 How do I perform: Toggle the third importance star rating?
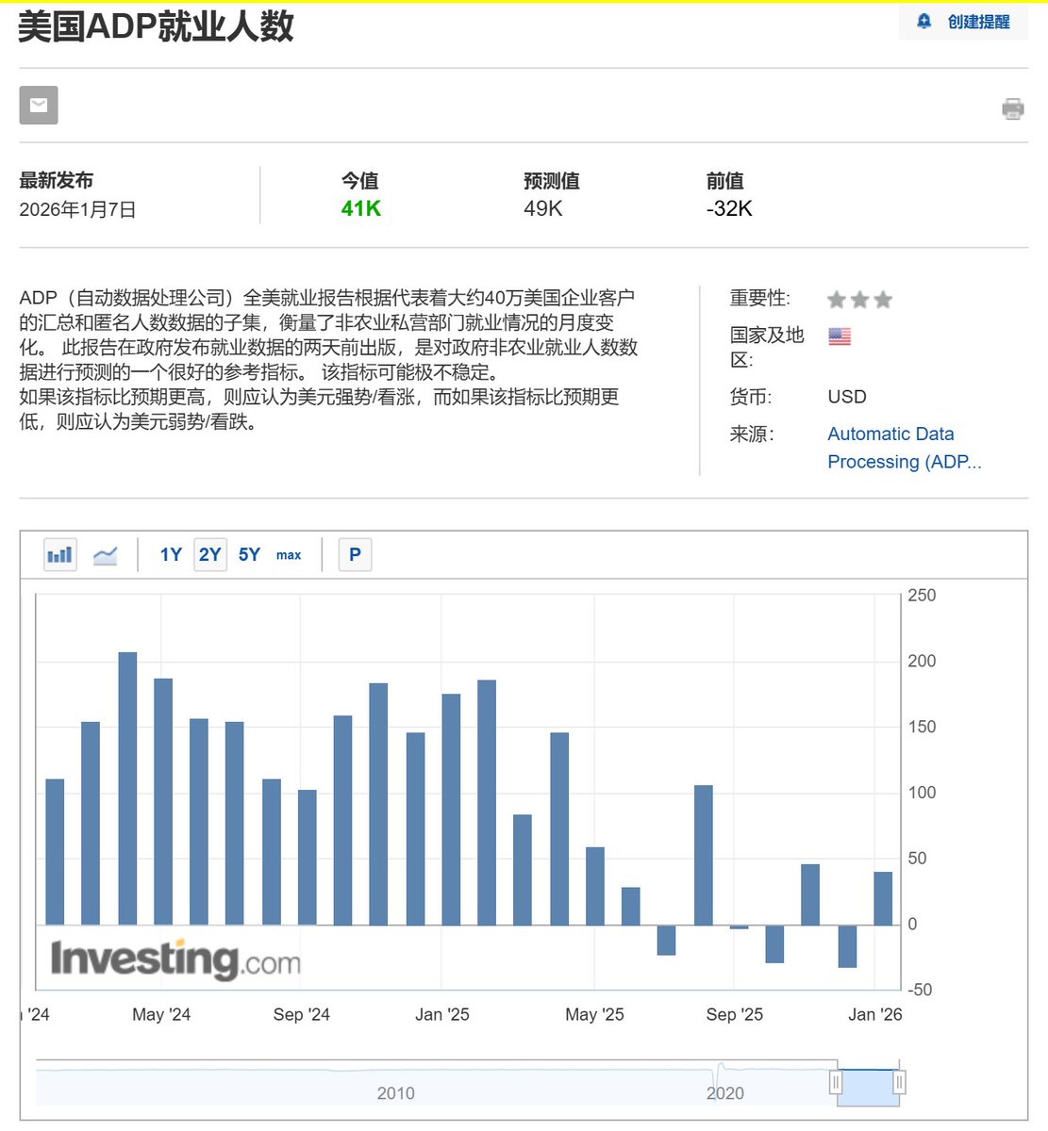883,299
